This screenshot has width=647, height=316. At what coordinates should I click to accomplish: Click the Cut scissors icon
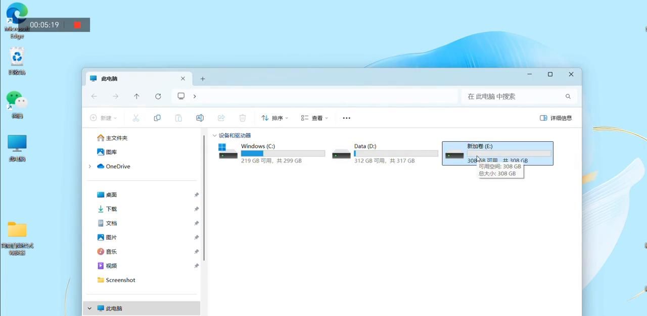click(x=136, y=118)
